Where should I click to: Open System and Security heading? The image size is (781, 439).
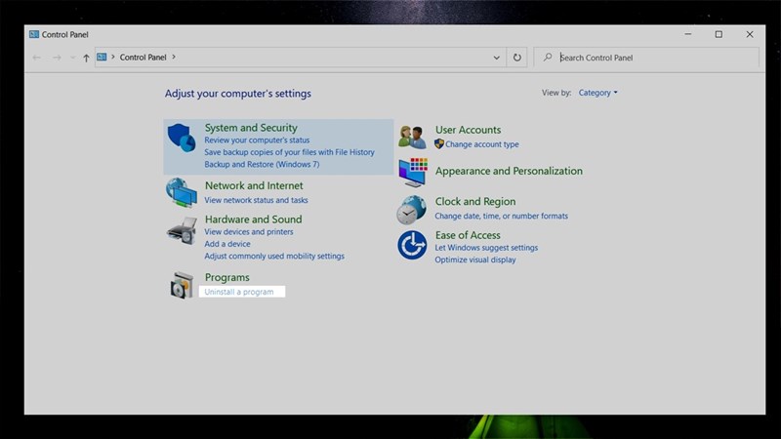point(251,128)
